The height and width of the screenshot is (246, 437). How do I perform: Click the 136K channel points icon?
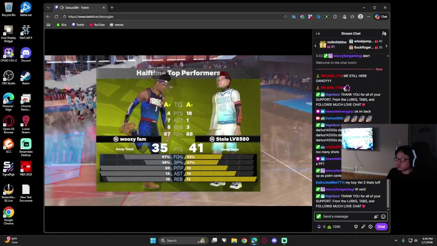click(329, 227)
